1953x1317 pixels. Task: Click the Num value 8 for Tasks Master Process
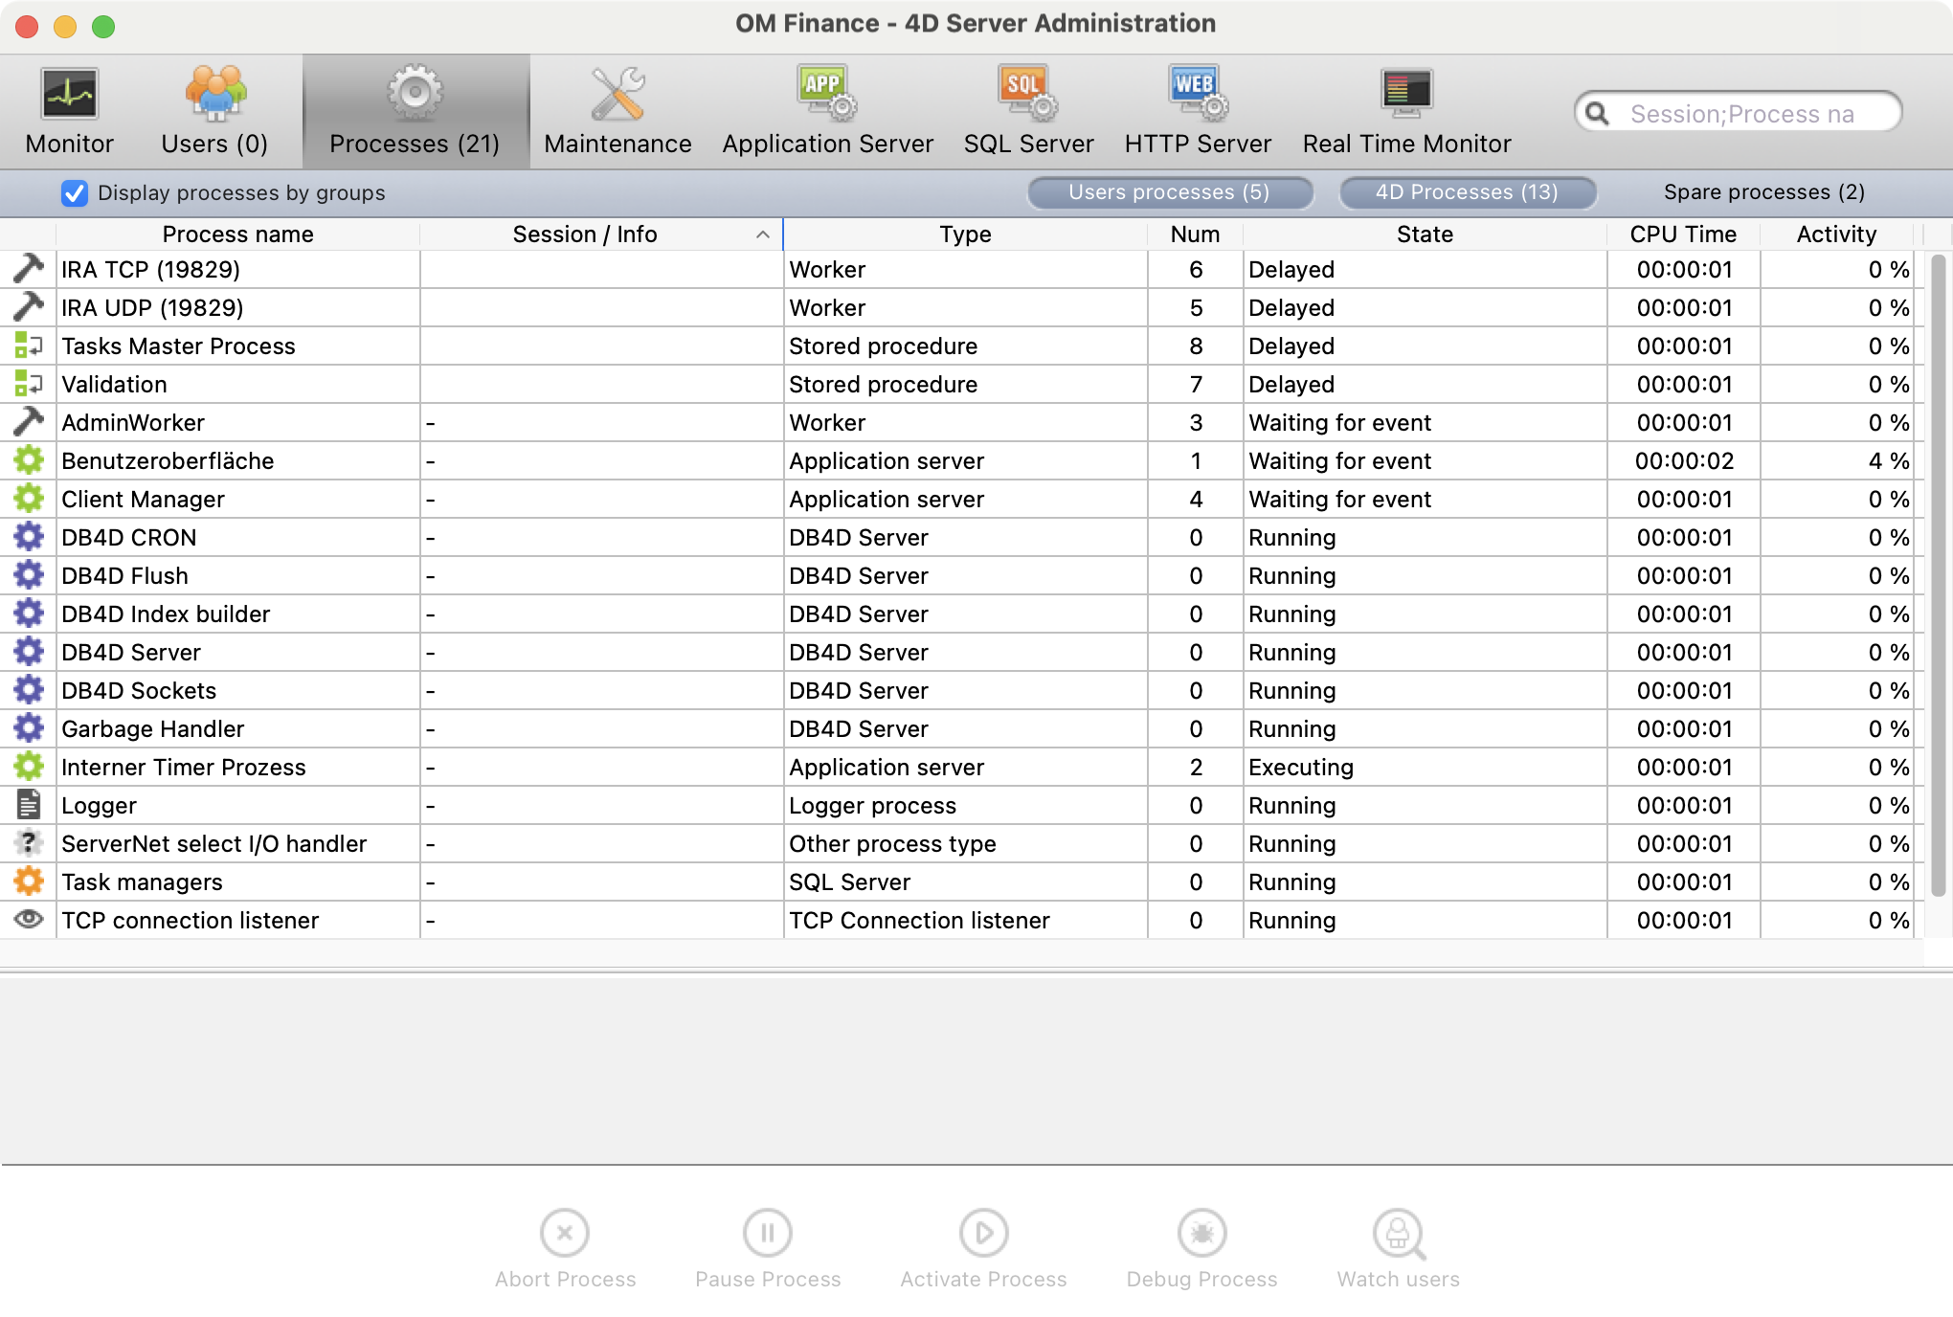click(x=1196, y=346)
